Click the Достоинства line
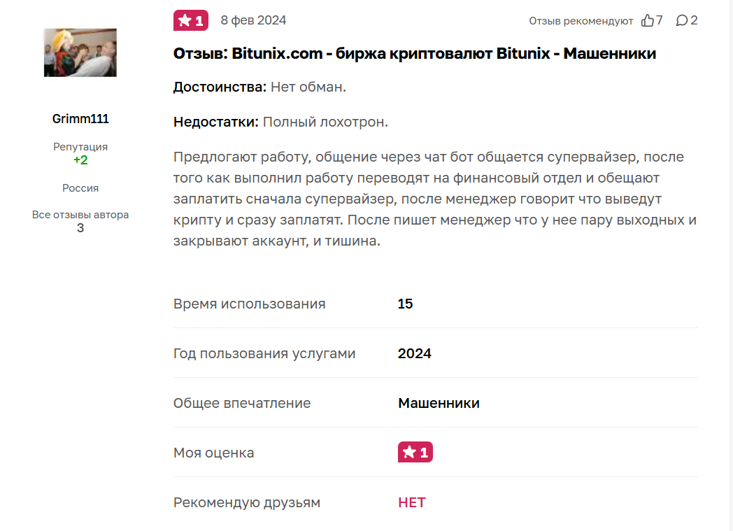Viewport: 733px width, 531px height. click(259, 87)
